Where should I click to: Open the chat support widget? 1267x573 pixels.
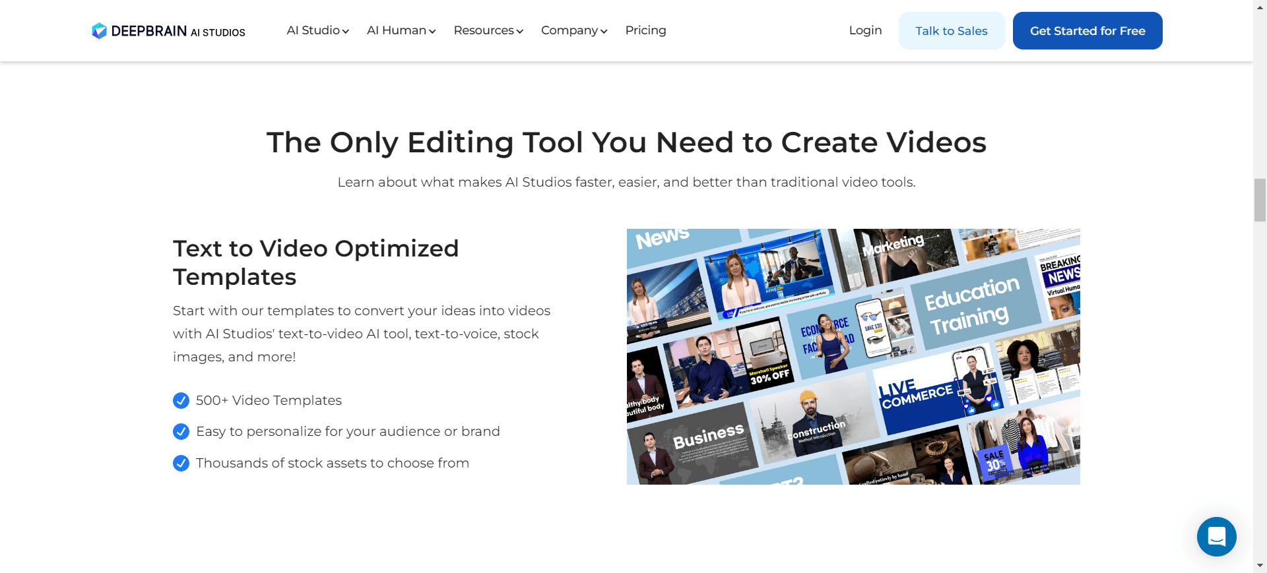click(1216, 537)
